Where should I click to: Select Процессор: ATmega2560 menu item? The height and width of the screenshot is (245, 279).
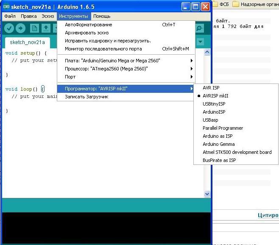tap(126, 69)
